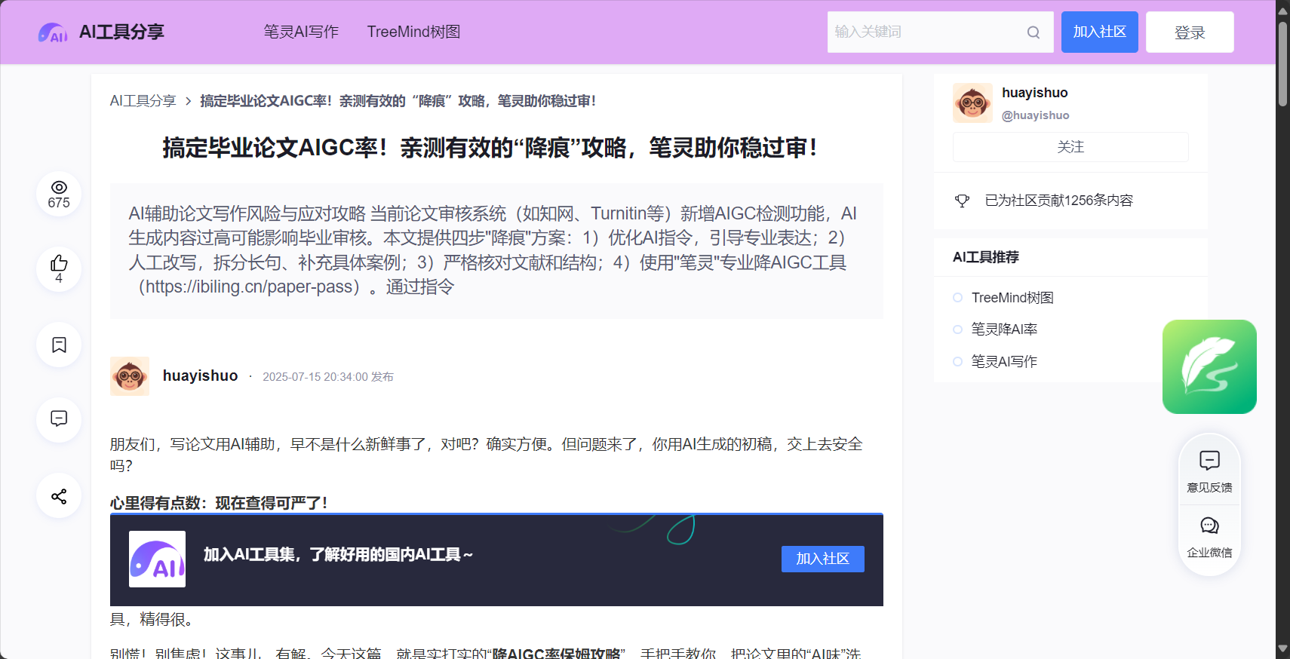
Task: Share the article using the share icon
Action: click(59, 495)
